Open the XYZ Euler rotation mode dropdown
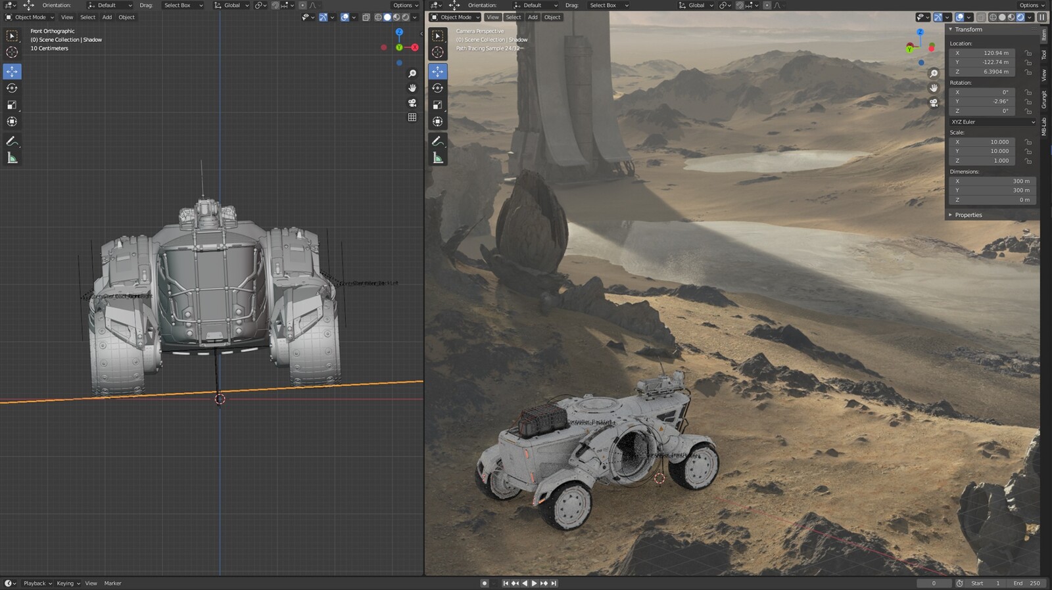 [x=993, y=122]
